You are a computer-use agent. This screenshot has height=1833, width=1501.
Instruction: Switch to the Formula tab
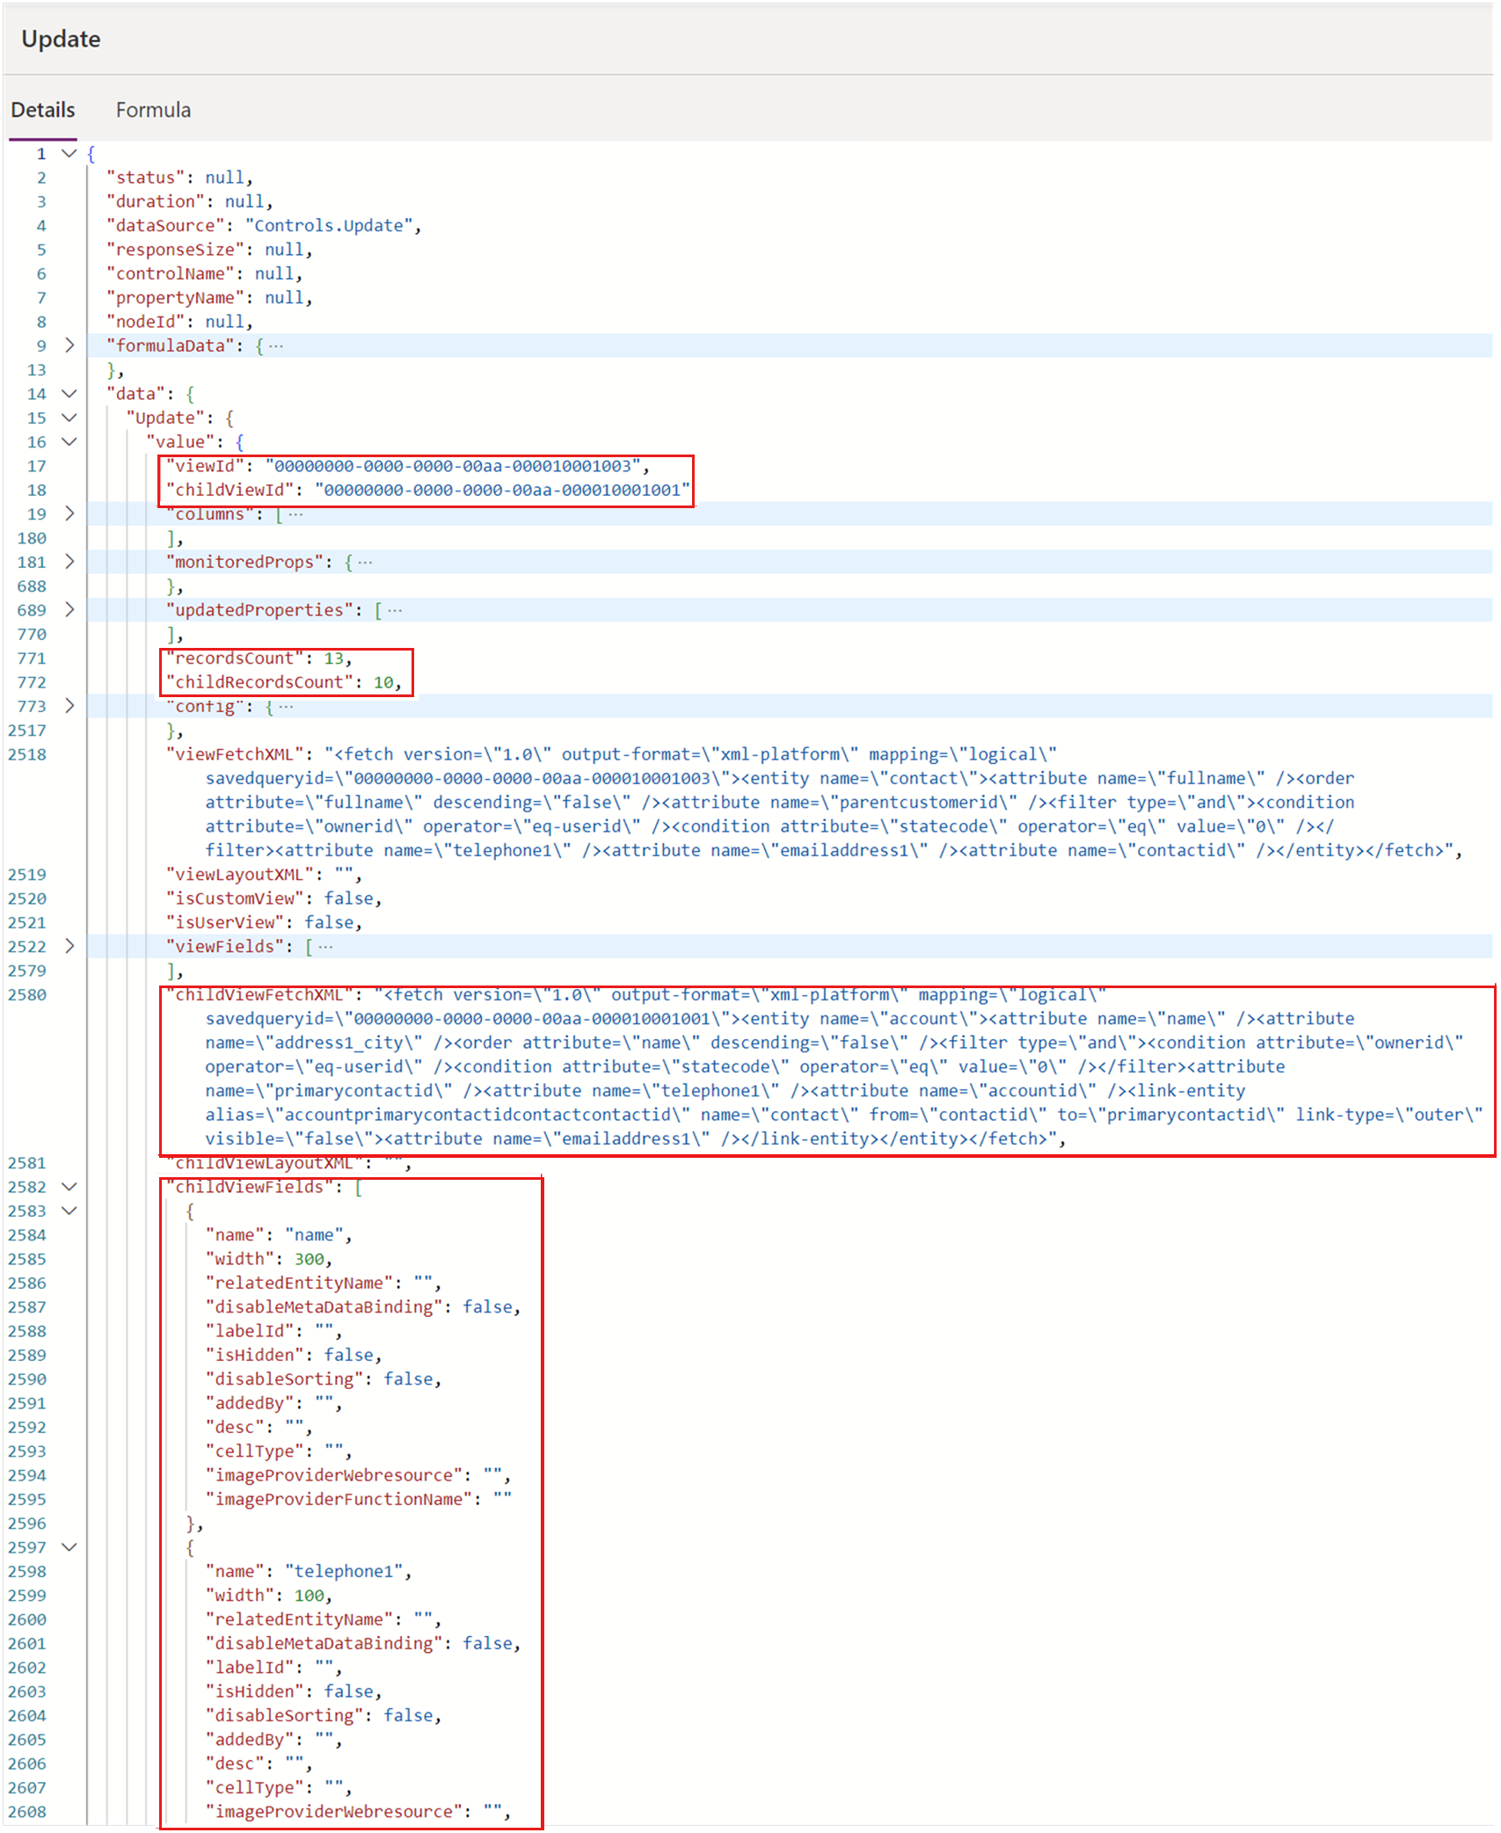pyautogui.click(x=153, y=110)
